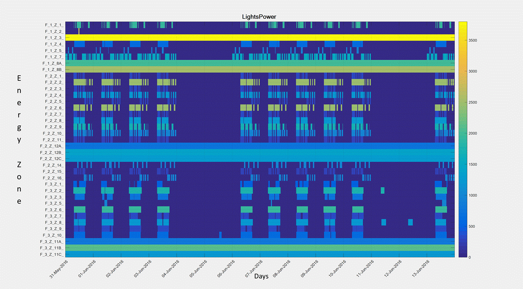Viewport: 523px width, 289px height.
Task: Click the 13-Jun-2016 date tick label
Action: (419, 269)
